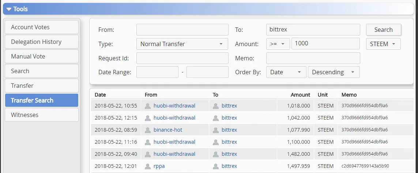Click bittrex avatar icon in 1,497.959 row
This screenshot has width=418, height=173.
pyautogui.click(x=216, y=166)
